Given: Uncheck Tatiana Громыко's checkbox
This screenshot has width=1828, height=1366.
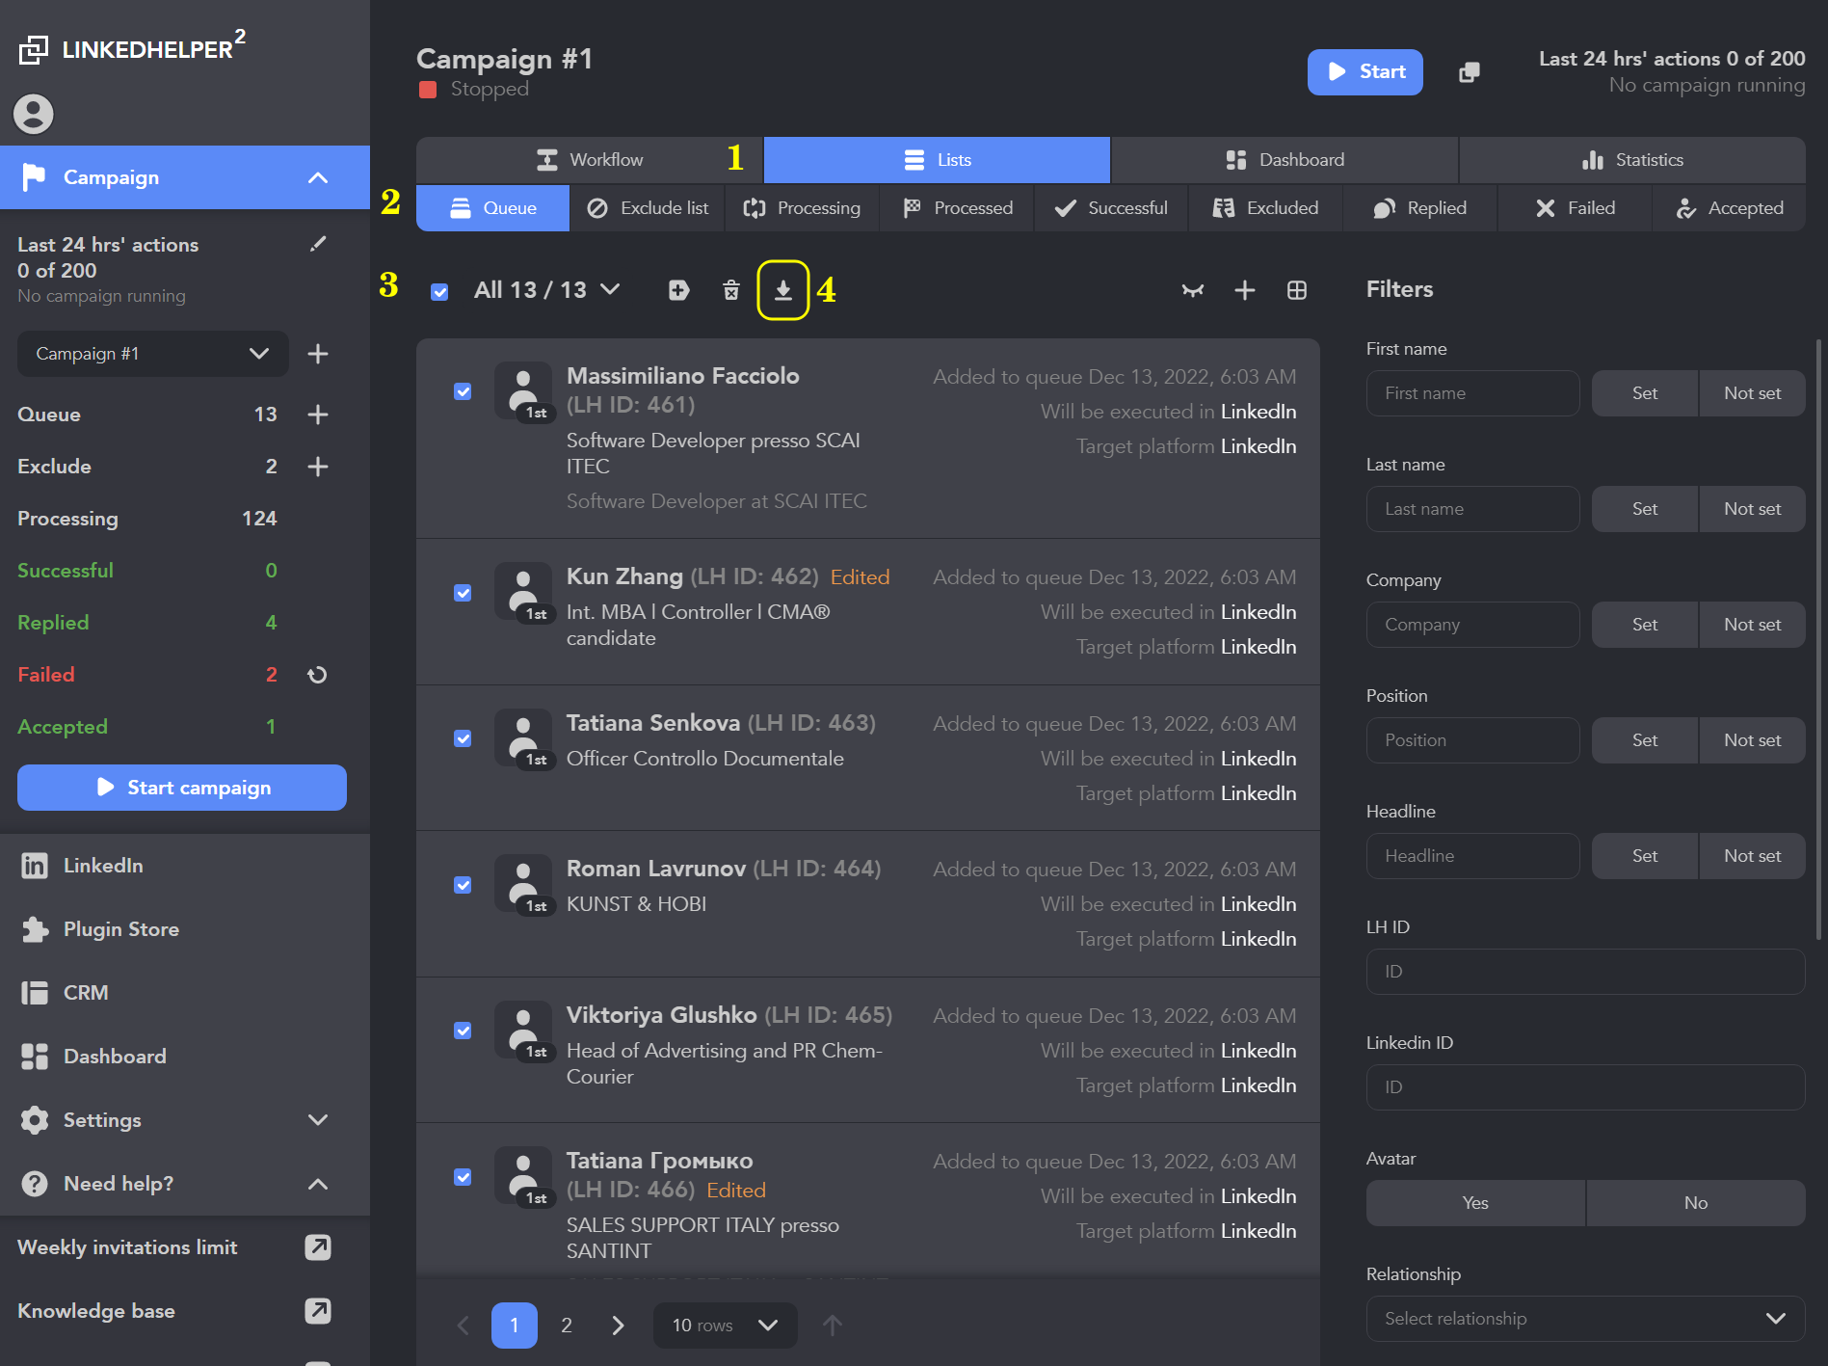Looking at the screenshot, I should pos(463,1177).
